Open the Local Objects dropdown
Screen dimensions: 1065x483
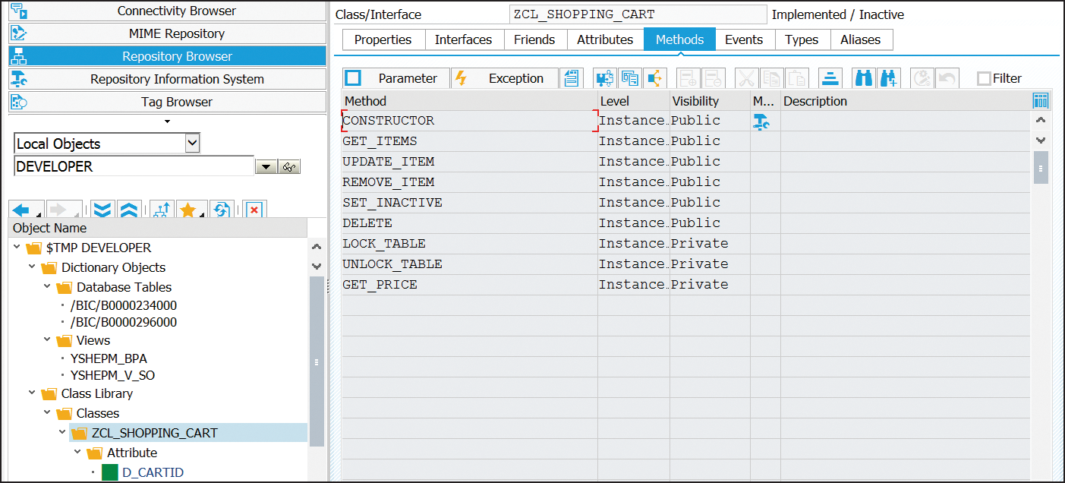pyautogui.click(x=192, y=143)
